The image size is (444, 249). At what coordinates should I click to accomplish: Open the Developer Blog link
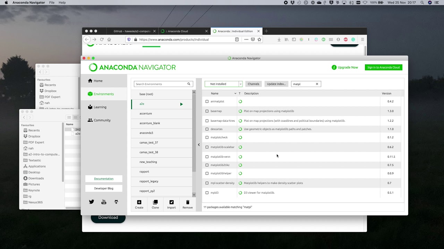104,188
